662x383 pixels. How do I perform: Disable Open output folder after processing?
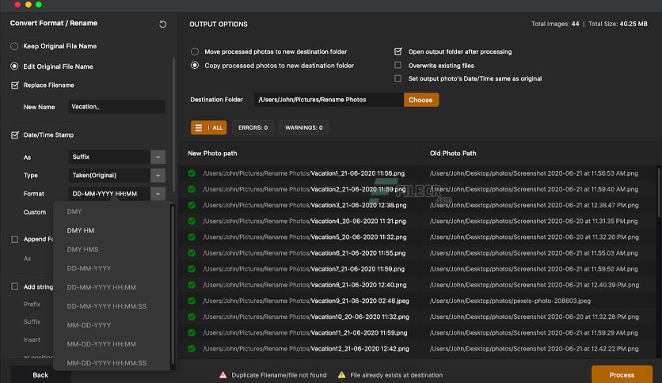pyautogui.click(x=398, y=51)
